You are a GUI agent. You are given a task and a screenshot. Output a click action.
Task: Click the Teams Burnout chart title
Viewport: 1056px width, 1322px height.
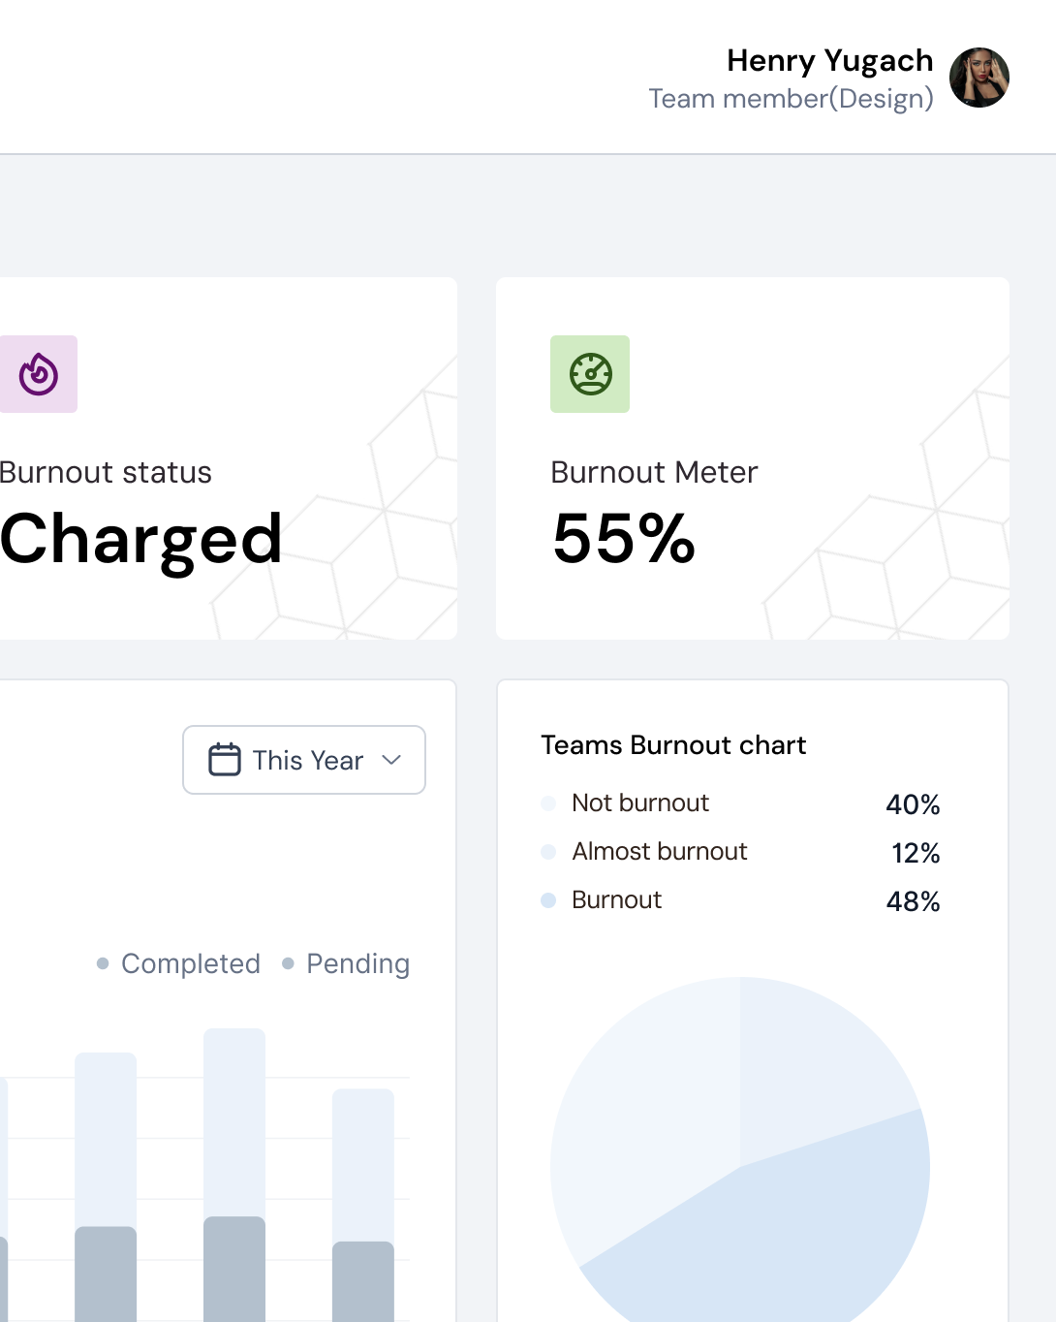(x=673, y=744)
